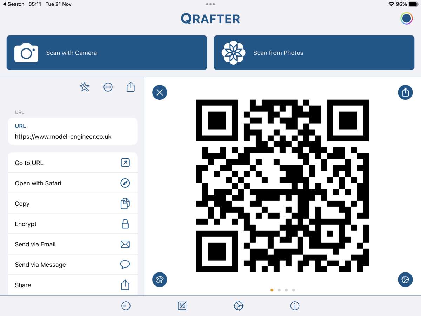Switch to second page indicator dot
The height and width of the screenshot is (316, 421).
pos(279,290)
